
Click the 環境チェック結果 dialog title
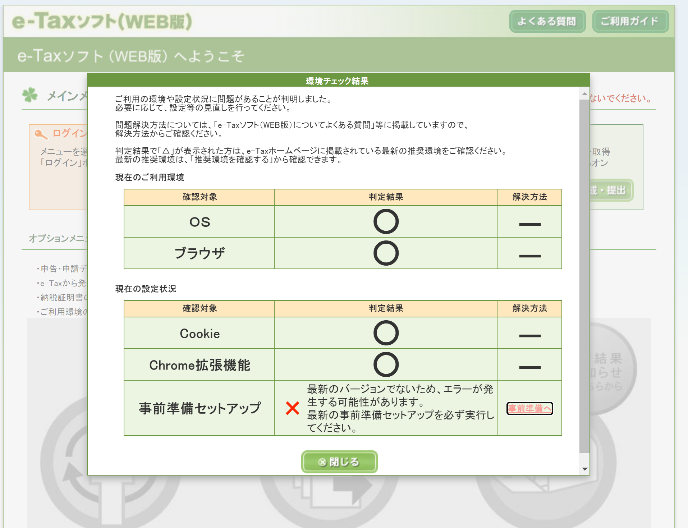pyautogui.click(x=337, y=81)
